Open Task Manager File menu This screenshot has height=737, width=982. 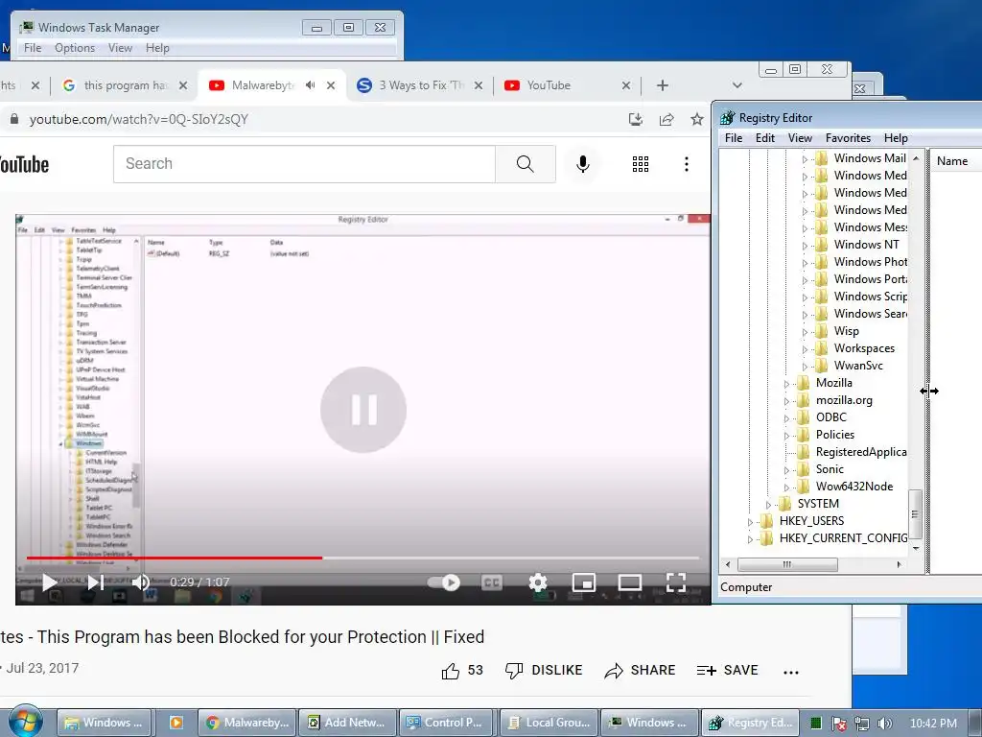click(33, 48)
